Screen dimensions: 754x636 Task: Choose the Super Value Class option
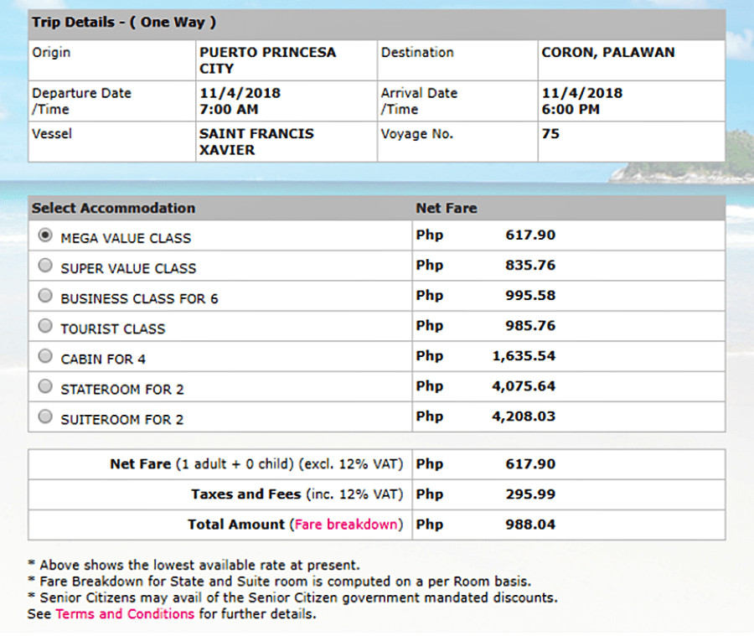tap(45, 266)
